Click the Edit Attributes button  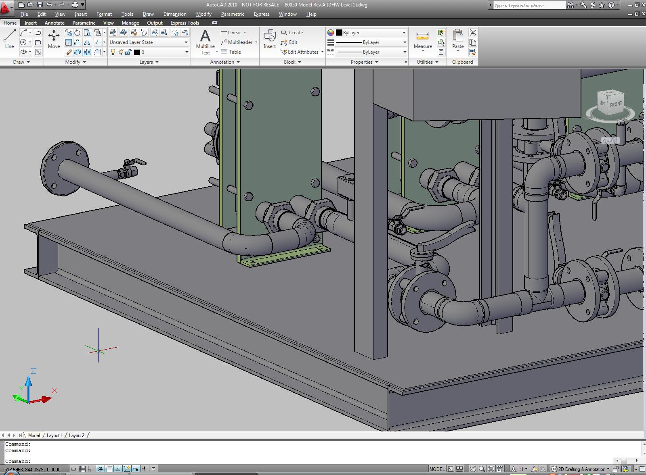(300, 52)
